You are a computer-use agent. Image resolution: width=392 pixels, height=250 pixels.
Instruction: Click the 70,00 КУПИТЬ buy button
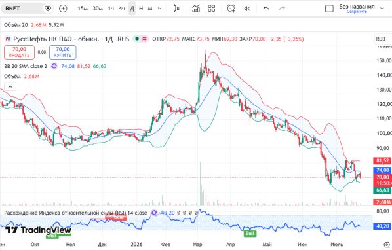(63, 52)
